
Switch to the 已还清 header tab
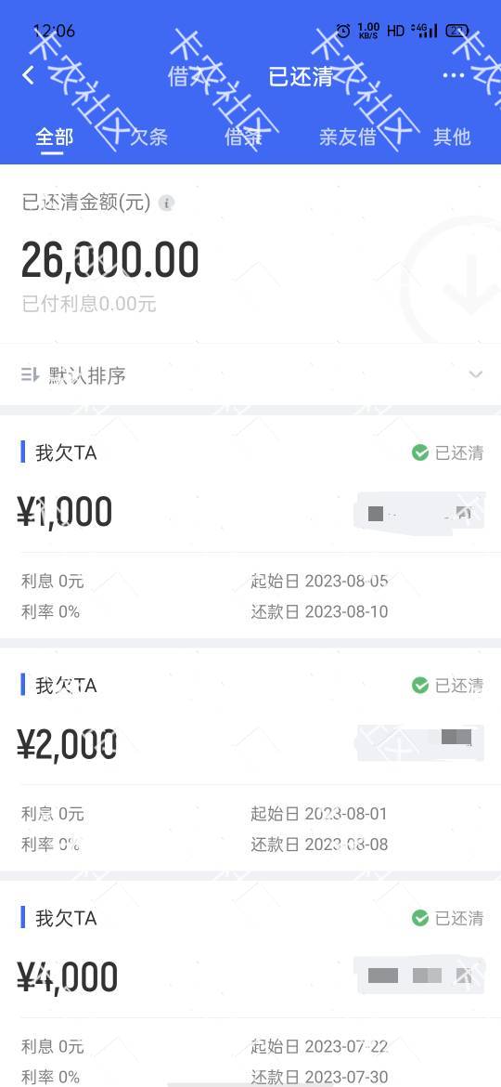point(301,76)
